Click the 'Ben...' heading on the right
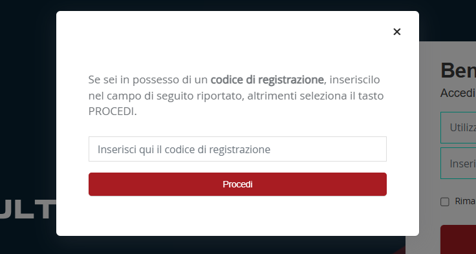 tap(459, 70)
